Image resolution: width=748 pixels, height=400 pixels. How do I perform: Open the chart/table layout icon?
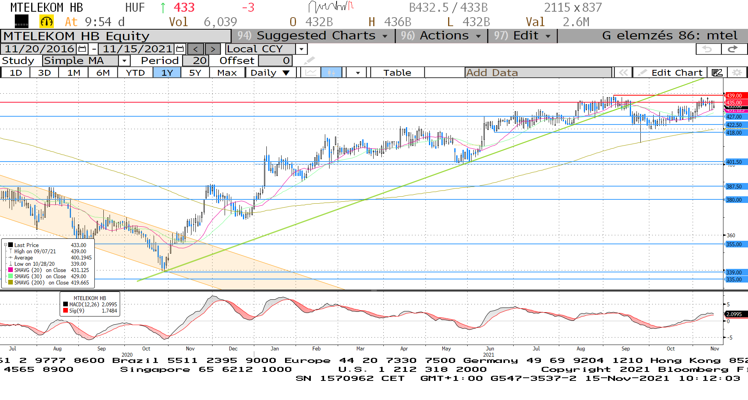(x=717, y=73)
